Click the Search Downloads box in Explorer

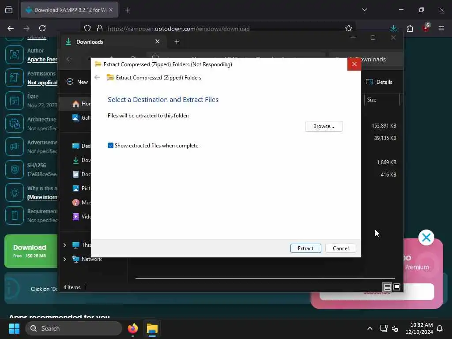[x=366, y=59]
